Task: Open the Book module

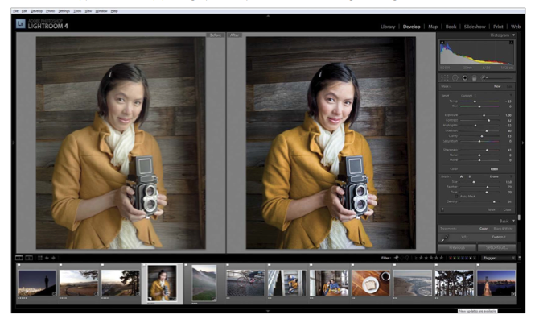Action: point(451,27)
